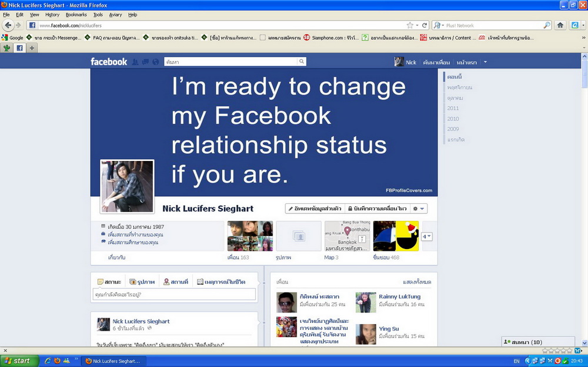
Task: Open the gear settings dropdown on the profile
Action: pos(419,208)
